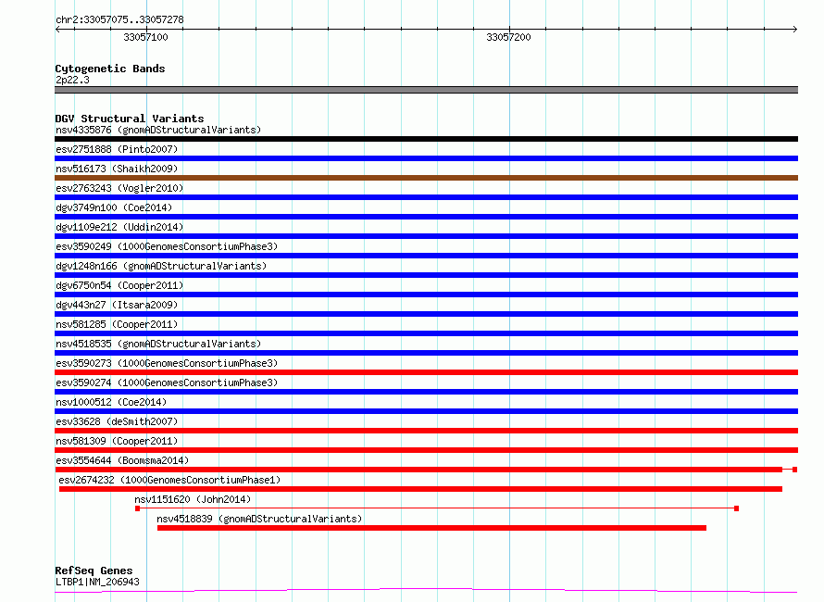Click the 33057200 ruler coordinate
Image resolution: width=824 pixels, height=602 pixels.
[508, 37]
